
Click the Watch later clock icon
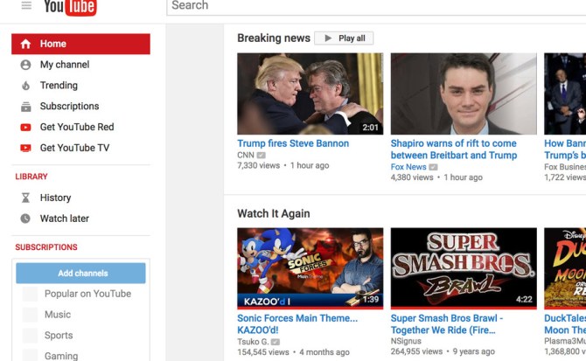click(25, 219)
